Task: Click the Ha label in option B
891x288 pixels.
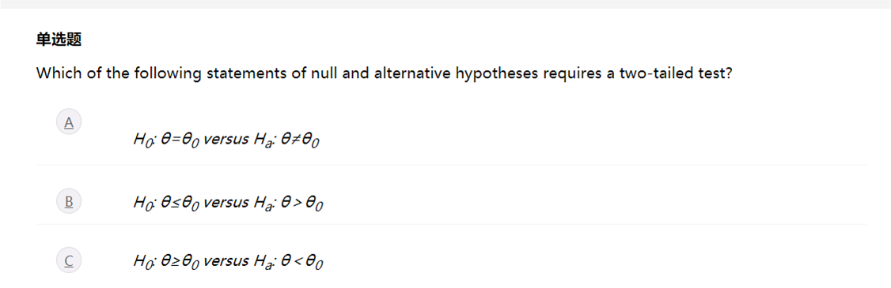Action: pos(264,203)
